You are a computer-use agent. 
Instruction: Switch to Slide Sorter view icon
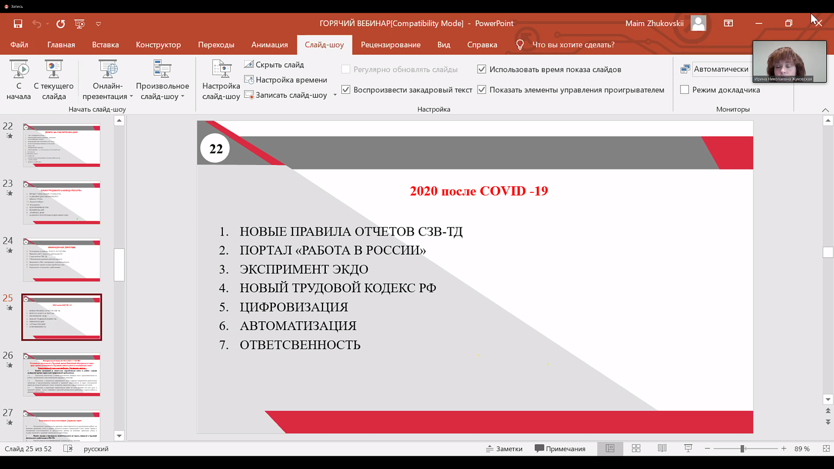[x=636, y=448]
